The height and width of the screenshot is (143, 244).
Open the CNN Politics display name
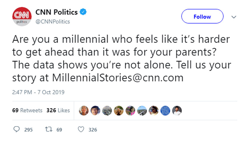[x=57, y=12]
